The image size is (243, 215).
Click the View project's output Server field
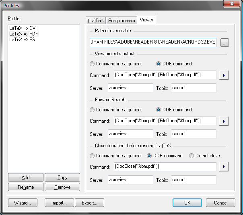[130, 88]
